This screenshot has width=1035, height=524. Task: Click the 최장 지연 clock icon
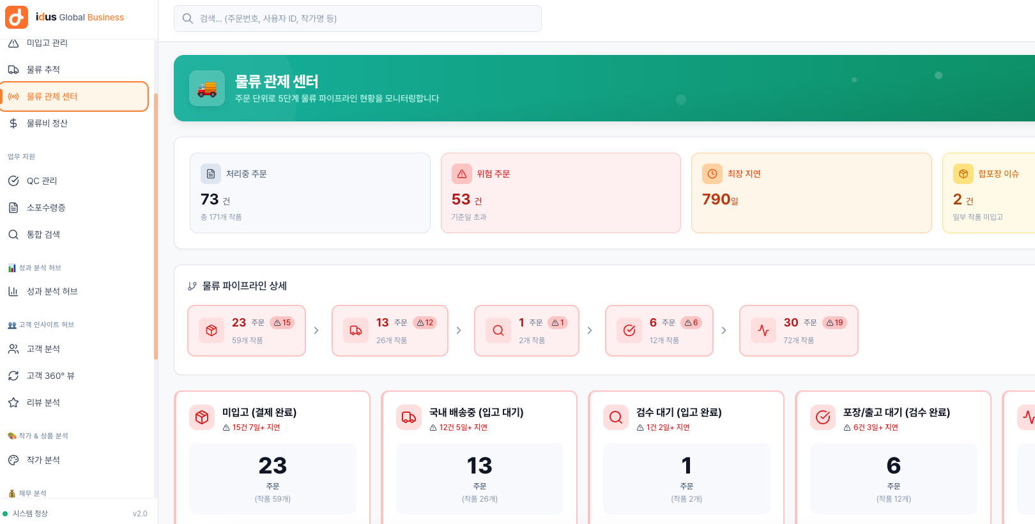coord(712,174)
